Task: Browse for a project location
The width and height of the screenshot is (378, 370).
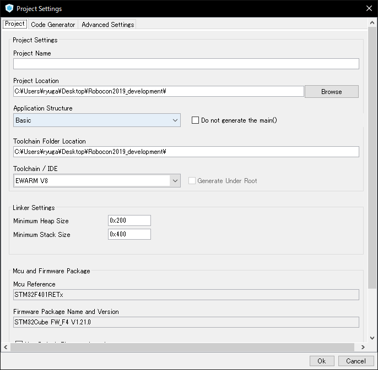Action: click(x=332, y=92)
